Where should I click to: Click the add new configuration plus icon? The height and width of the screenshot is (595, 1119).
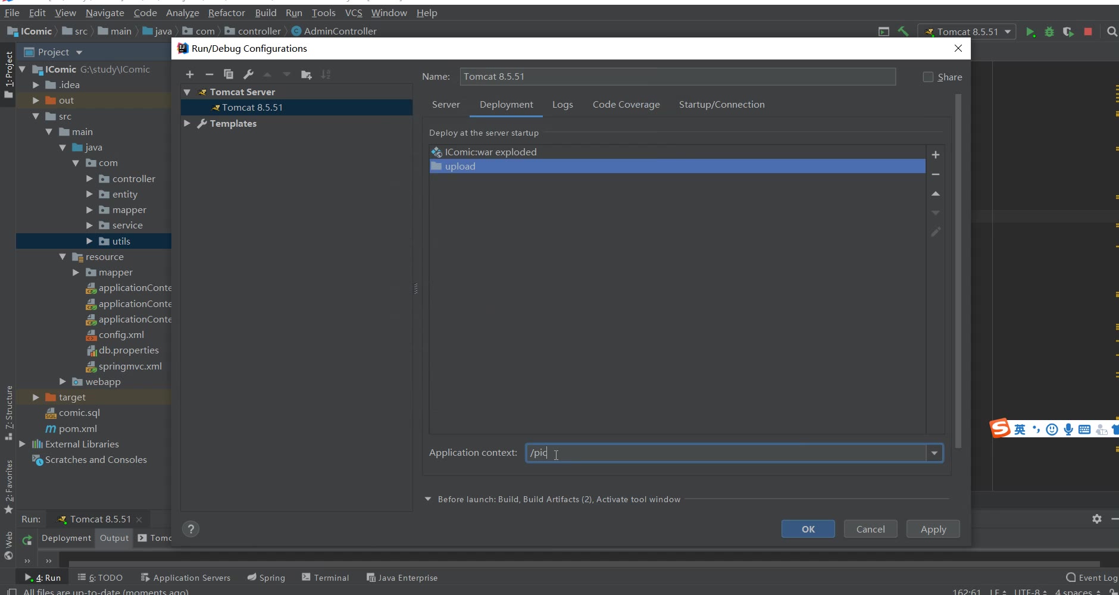[x=190, y=74]
